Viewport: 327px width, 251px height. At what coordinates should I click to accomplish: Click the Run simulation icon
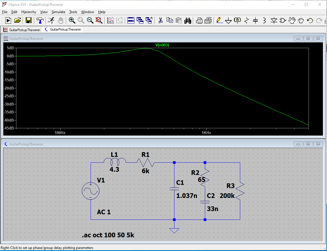[x=51, y=20]
